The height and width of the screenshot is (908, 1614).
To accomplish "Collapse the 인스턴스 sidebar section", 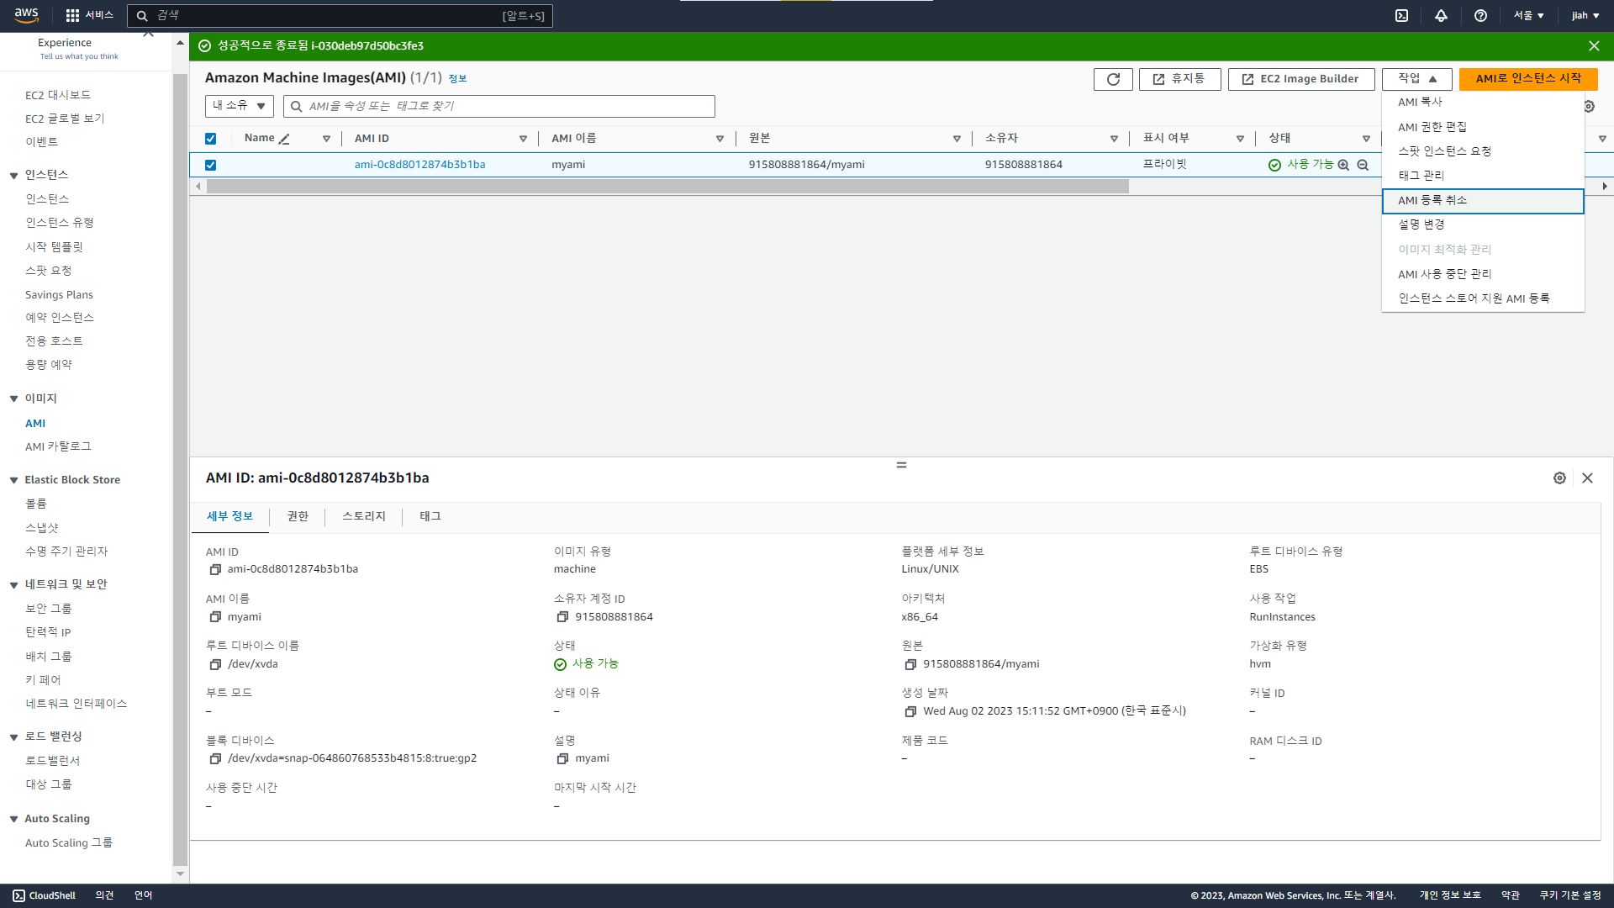I will [13, 175].
